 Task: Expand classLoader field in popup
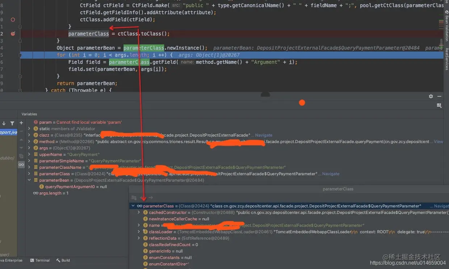[x=139, y=232]
